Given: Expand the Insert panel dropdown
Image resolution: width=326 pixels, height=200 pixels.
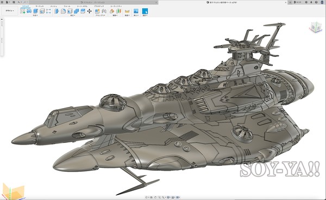Looking at the screenshot, I should pos(136,15).
